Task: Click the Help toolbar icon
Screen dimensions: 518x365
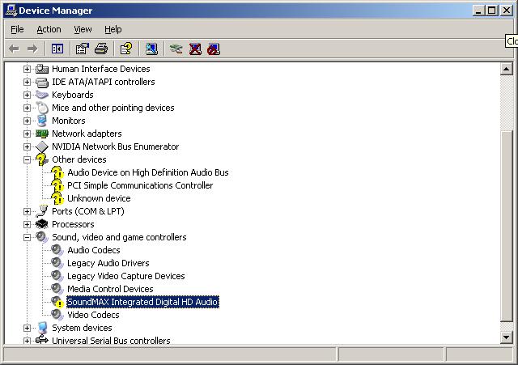Action: click(126, 49)
